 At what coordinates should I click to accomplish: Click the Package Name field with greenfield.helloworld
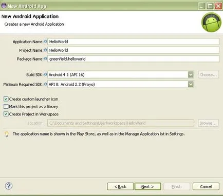coord(133,59)
